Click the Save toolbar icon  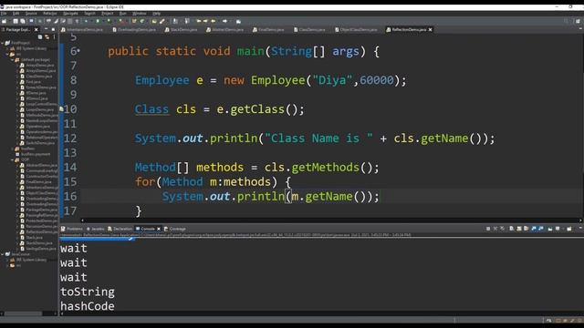[16, 21]
